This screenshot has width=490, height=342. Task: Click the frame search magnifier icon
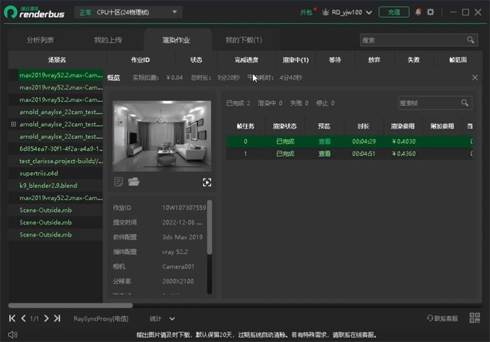[465, 103]
